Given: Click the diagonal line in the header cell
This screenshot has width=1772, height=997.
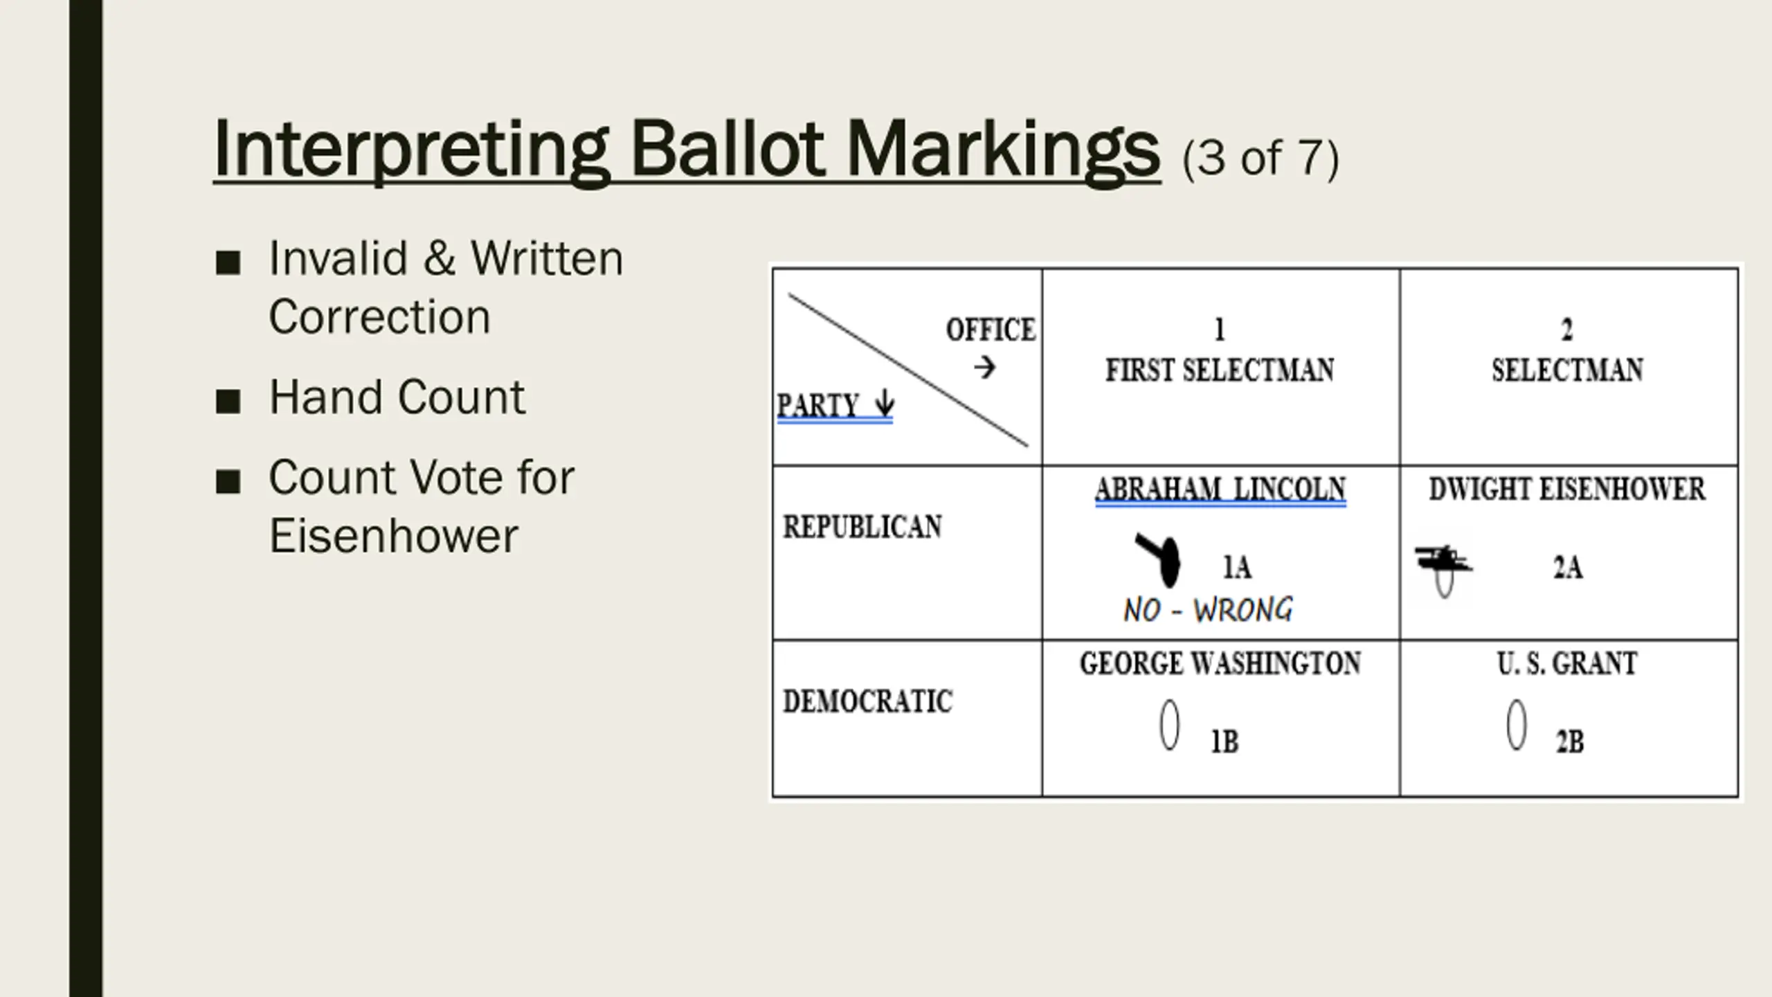Looking at the screenshot, I should (907, 370).
